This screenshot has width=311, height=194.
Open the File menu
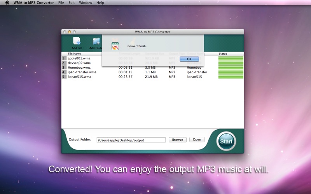pyautogui.click(x=61, y=3)
